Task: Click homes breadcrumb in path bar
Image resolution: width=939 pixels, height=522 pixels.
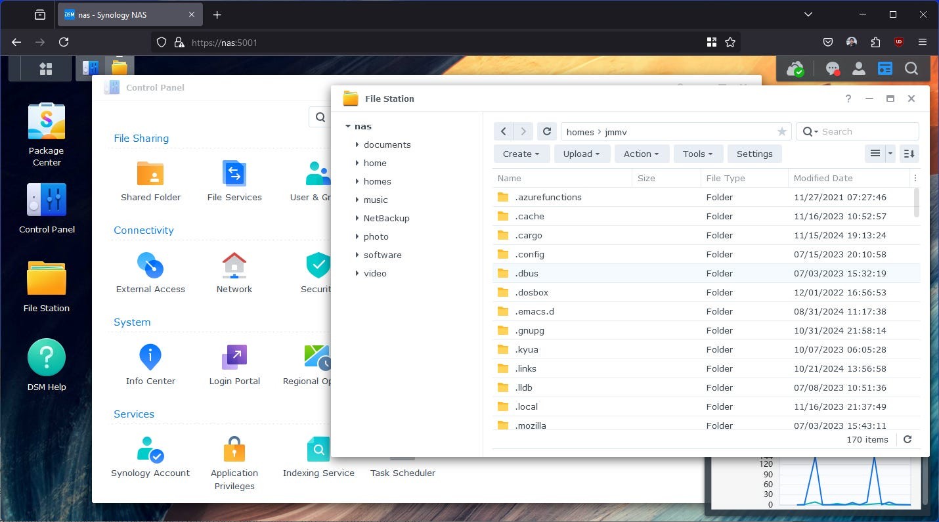Action: coord(580,132)
